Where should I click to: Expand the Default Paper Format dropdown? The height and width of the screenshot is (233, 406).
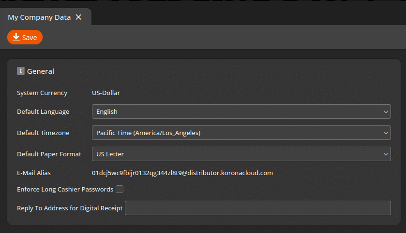(237, 154)
